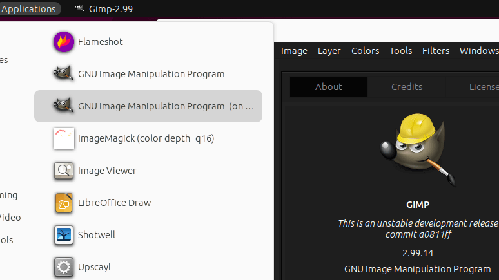Switch to the About tab
The height and width of the screenshot is (280, 499).
coord(329,87)
